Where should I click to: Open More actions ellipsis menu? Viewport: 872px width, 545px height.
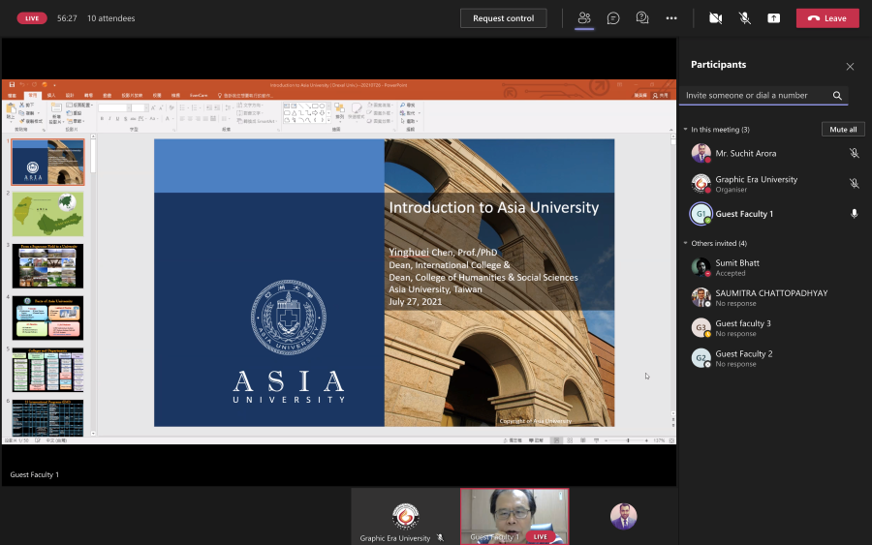coord(671,17)
